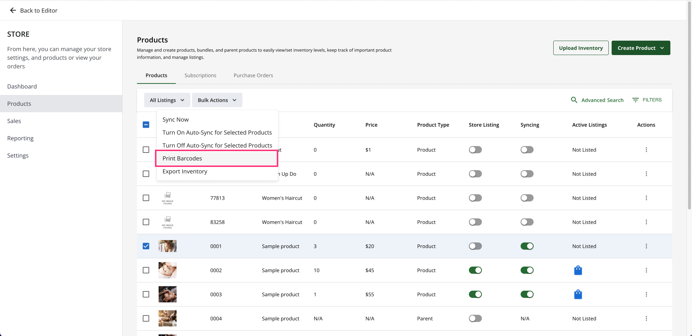Open Advanced Search magnifier icon
Image resolution: width=692 pixels, height=336 pixels.
574,100
